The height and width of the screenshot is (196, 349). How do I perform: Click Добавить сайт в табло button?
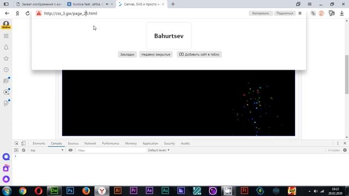(x=199, y=54)
